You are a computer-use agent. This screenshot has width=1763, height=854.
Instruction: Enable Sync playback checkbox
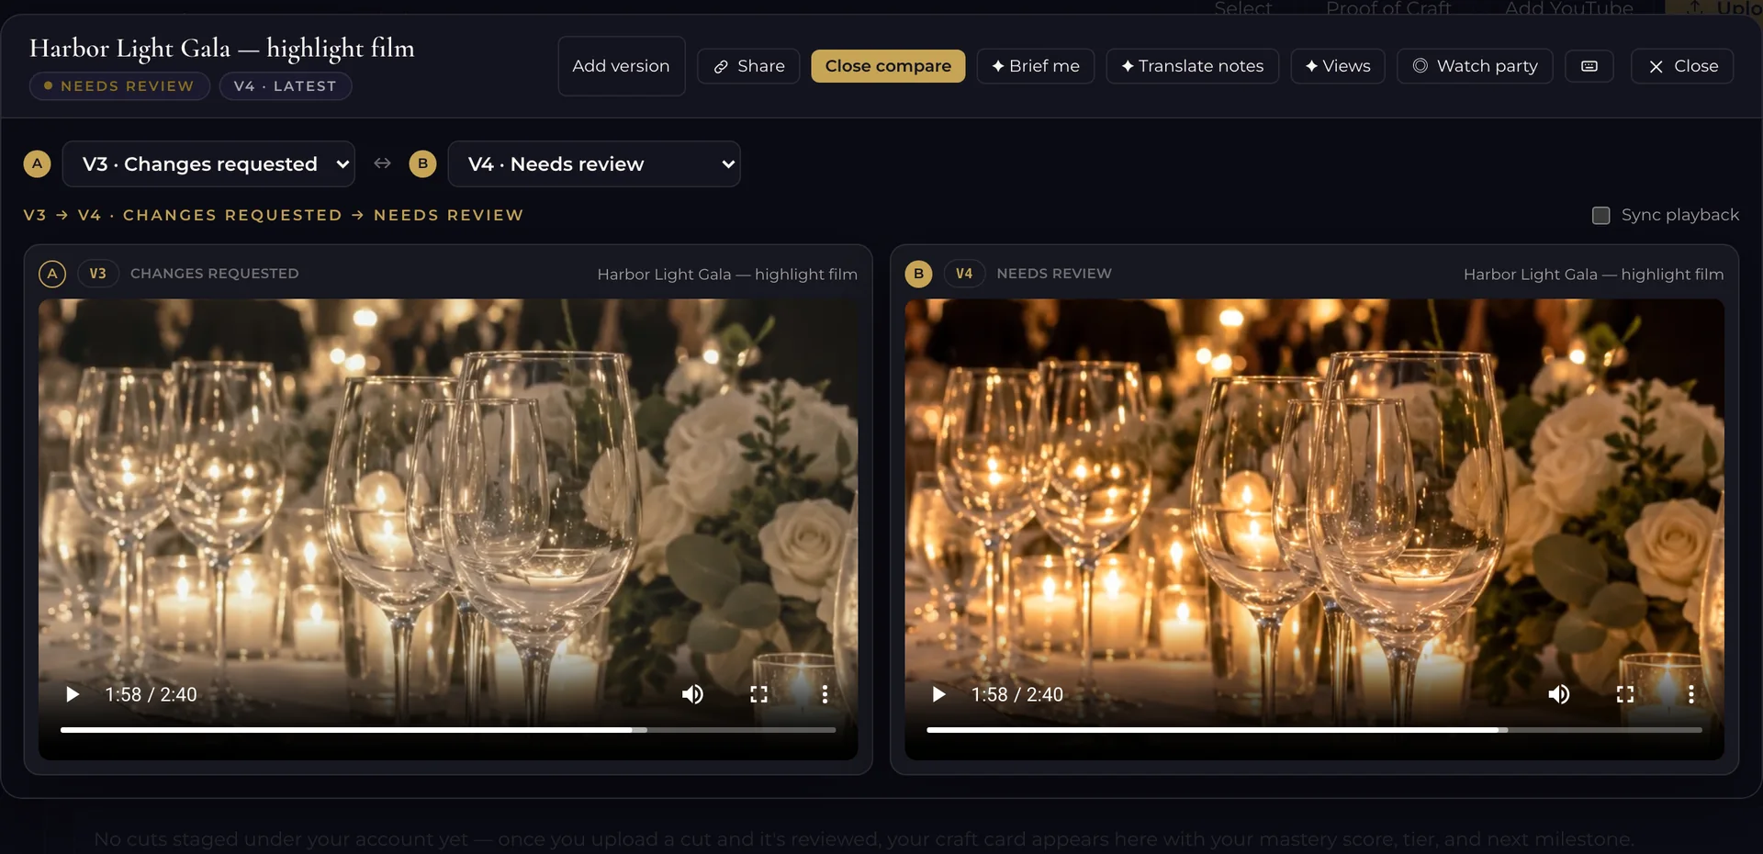(x=1600, y=215)
